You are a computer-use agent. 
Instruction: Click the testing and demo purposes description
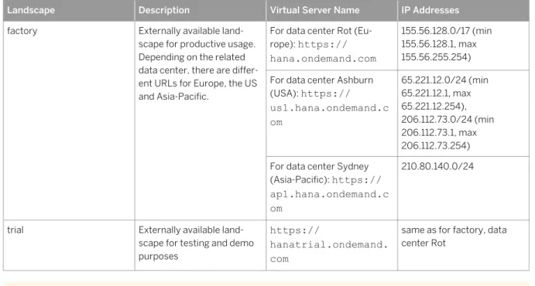tap(201, 245)
